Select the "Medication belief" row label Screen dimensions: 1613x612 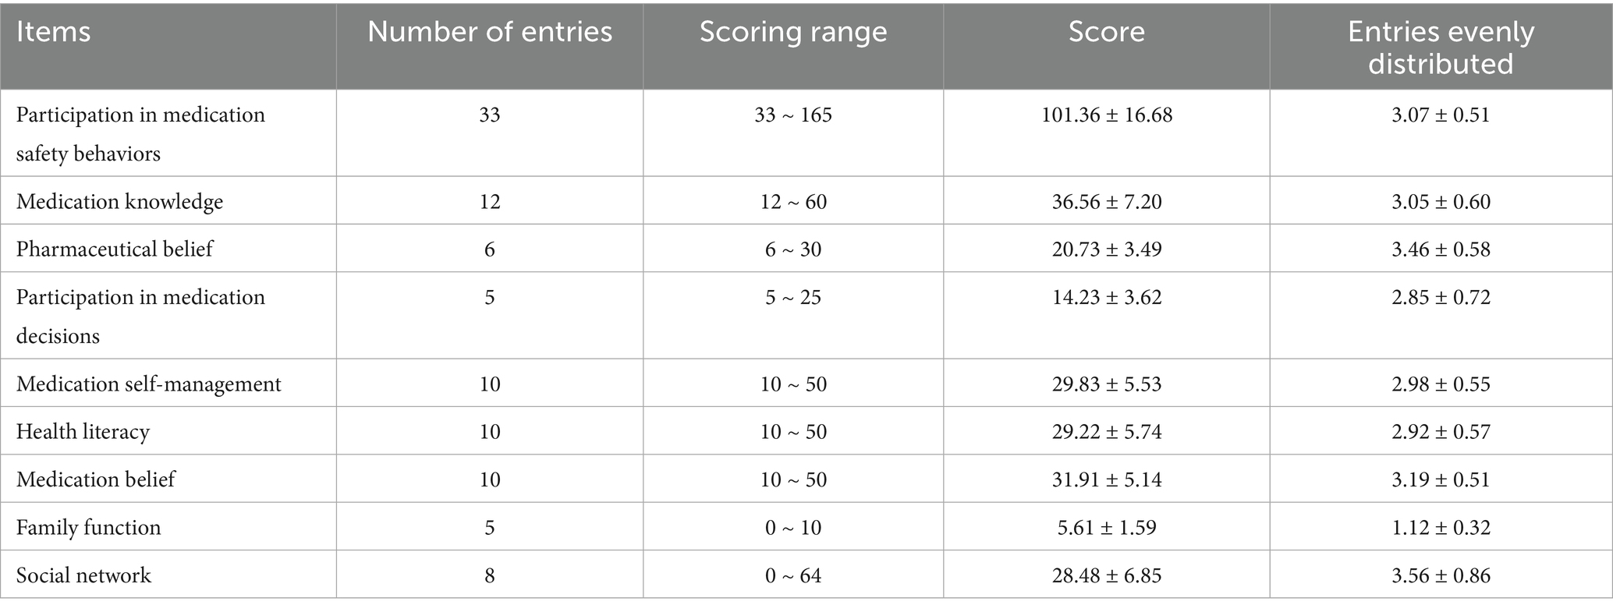pyautogui.click(x=95, y=479)
